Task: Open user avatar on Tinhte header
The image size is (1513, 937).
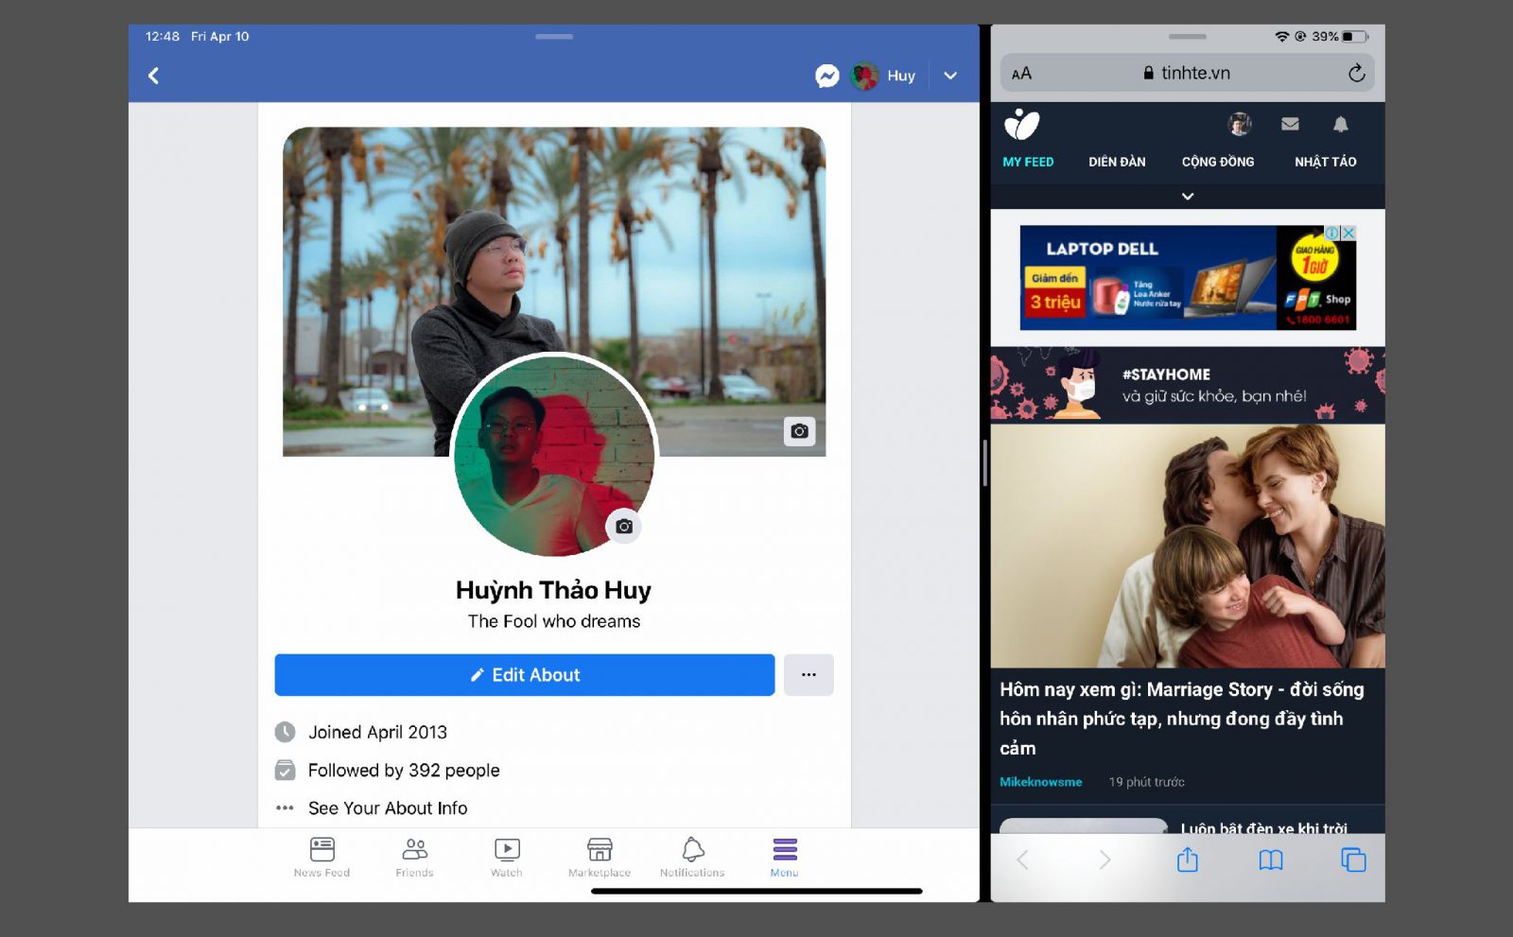Action: coord(1240,124)
